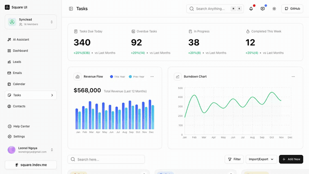Click Tasks Due Today icon
This screenshot has height=174, width=309.
point(76,31)
